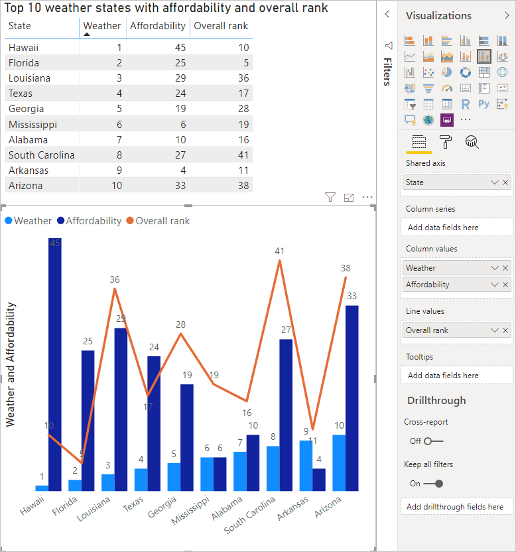
Task: Sort table by Overall rank column header
Action: [x=221, y=26]
